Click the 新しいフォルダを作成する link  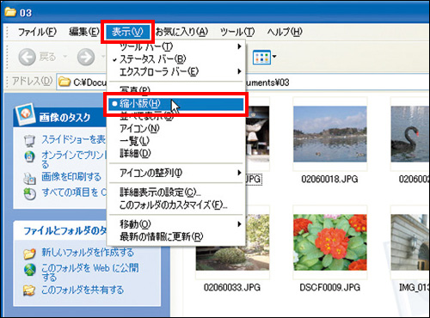[88, 253]
